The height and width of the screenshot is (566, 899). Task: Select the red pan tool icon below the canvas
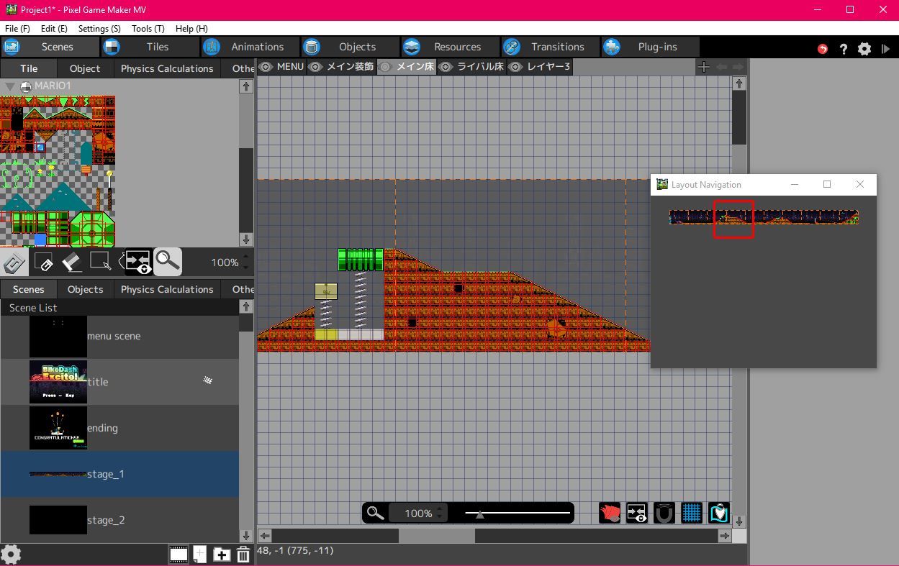609,513
